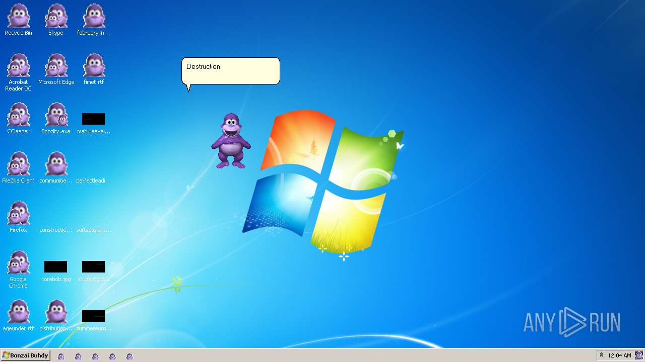Click first Bonzi taskbar icon beside Start
This screenshot has width=645, height=362.
pyautogui.click(x=61, y=356)
